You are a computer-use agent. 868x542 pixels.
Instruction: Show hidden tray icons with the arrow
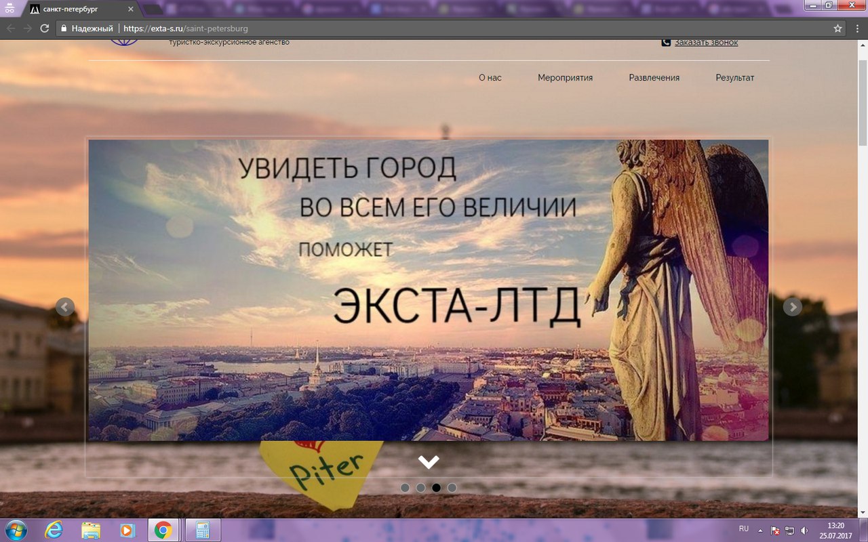(760, 530)
